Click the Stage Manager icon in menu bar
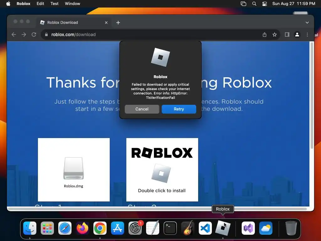Image resolution: width=321 pixels, height=241 pixels. tap(243, 4)
